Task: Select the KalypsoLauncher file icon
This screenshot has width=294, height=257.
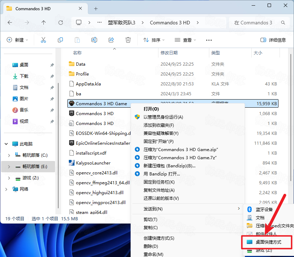Action: coord(71,163)
